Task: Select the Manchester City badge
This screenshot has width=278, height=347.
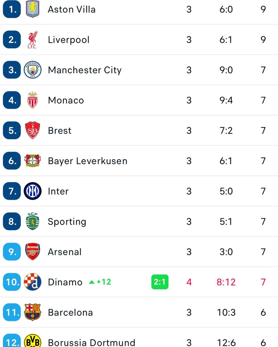Action: (32, 70)
